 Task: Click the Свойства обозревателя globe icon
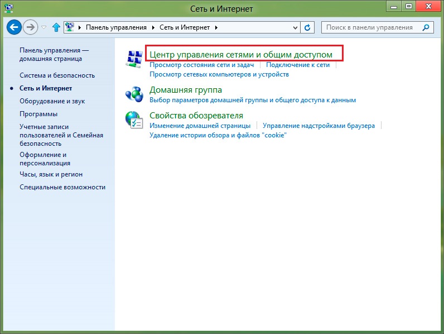pos(134,120)
